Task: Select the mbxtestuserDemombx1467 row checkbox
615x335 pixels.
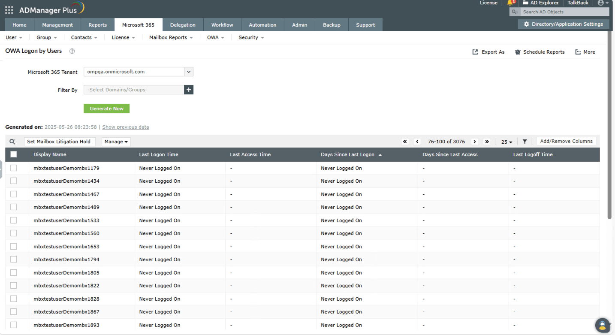Action: tap(14, 194)
